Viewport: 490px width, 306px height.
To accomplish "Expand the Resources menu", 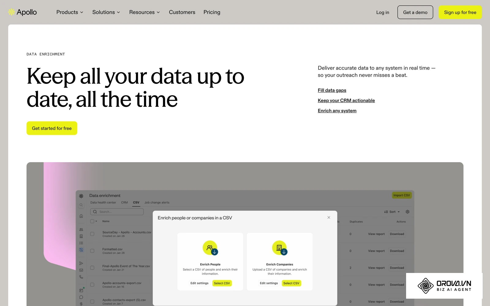I will [x=145, y=12].
